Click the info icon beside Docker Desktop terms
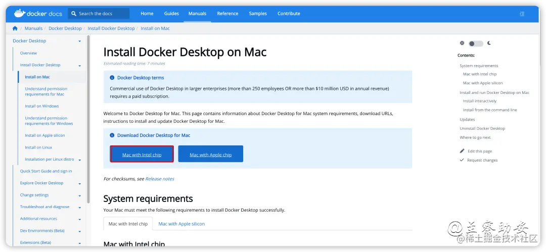 click(x=112, y=78)
